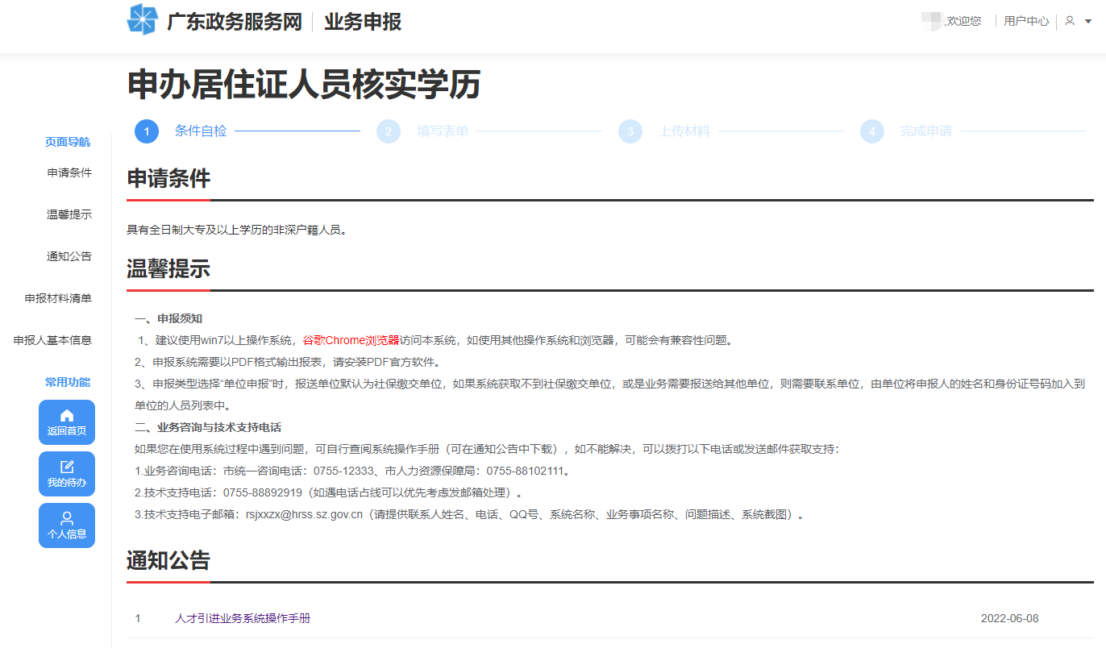Switch to 业务申报 in the header
This screenshot has width=1106, height=648.
pos(361,23)
